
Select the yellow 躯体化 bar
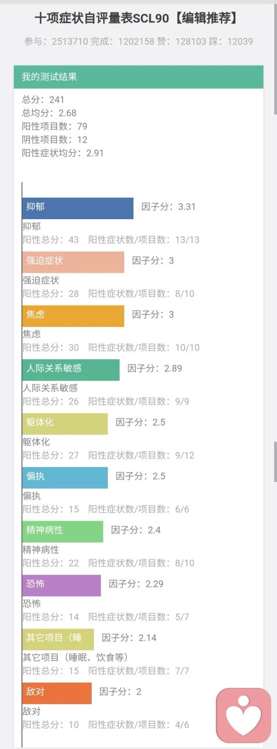65,424
